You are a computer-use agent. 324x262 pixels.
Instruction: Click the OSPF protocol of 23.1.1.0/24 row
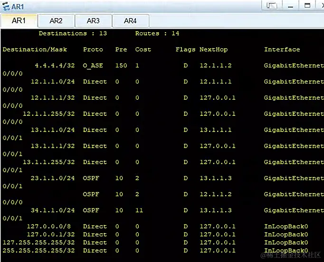click(x=91, y=178)
